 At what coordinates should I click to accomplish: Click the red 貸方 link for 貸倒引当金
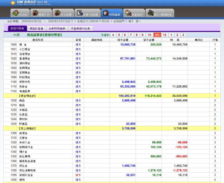78,175
